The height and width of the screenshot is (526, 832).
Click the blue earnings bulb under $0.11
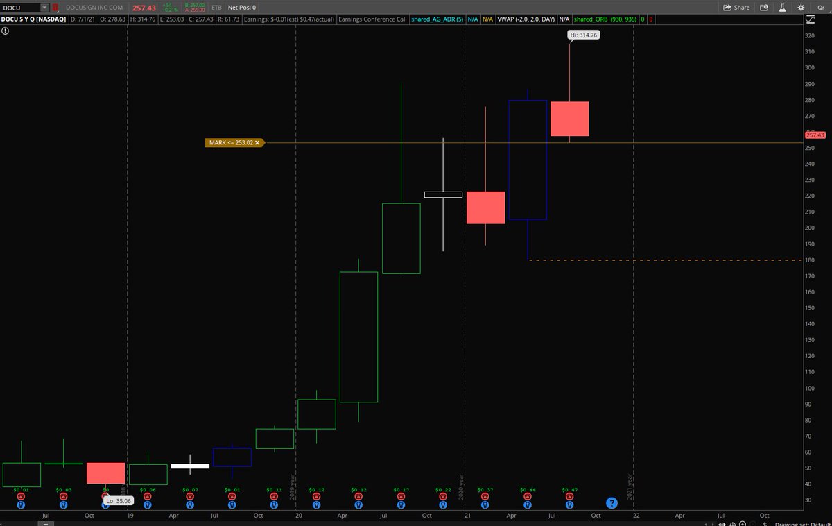(x=274, y=504)
